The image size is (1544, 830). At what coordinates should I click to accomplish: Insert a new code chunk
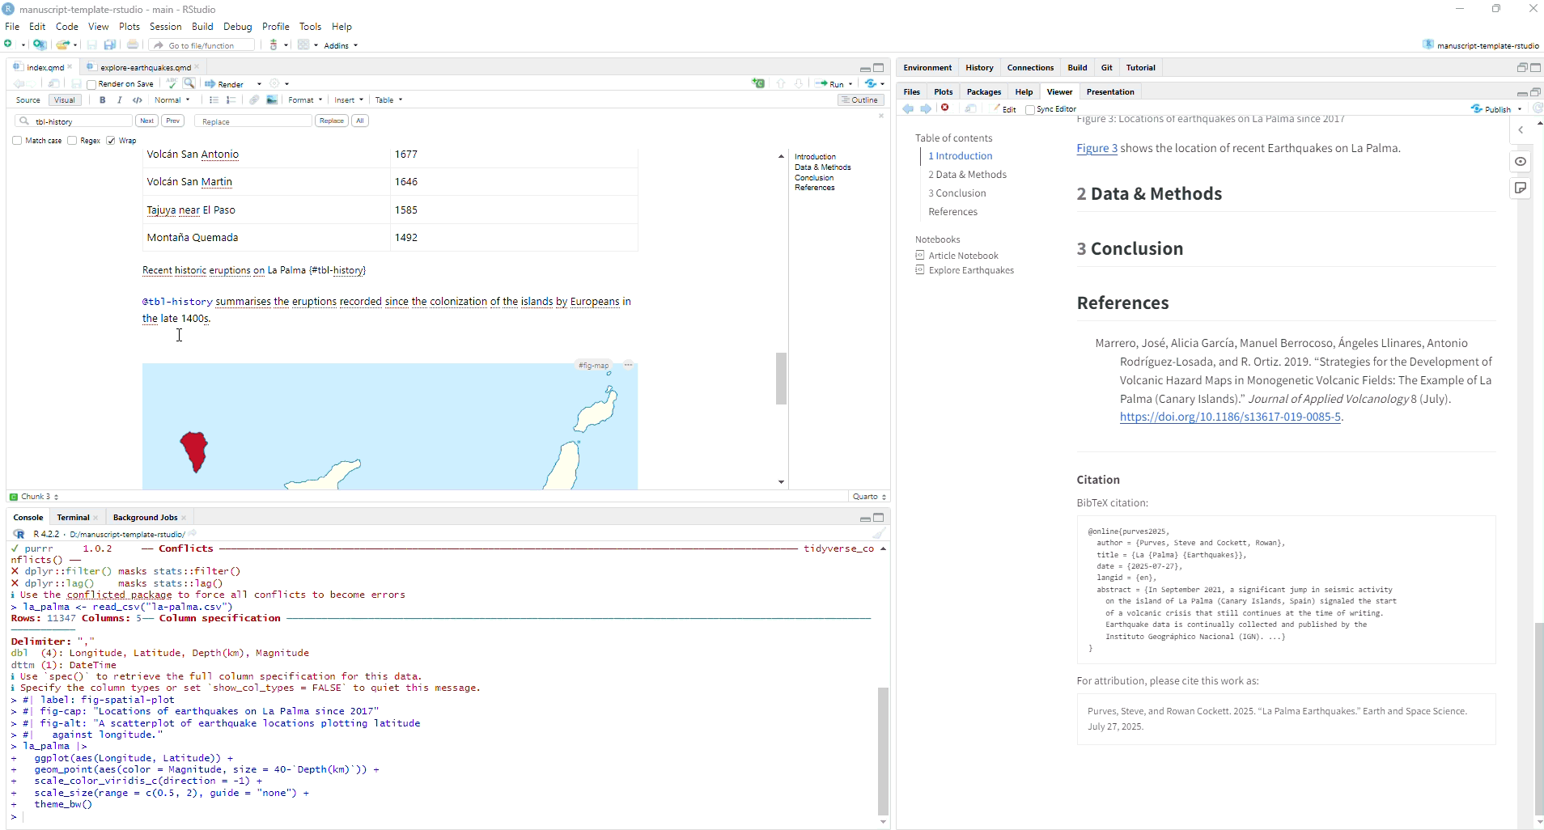point(758,83)
